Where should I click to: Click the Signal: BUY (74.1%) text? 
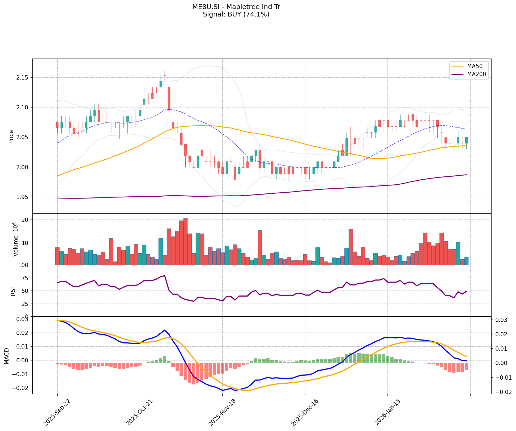[236, 14]
